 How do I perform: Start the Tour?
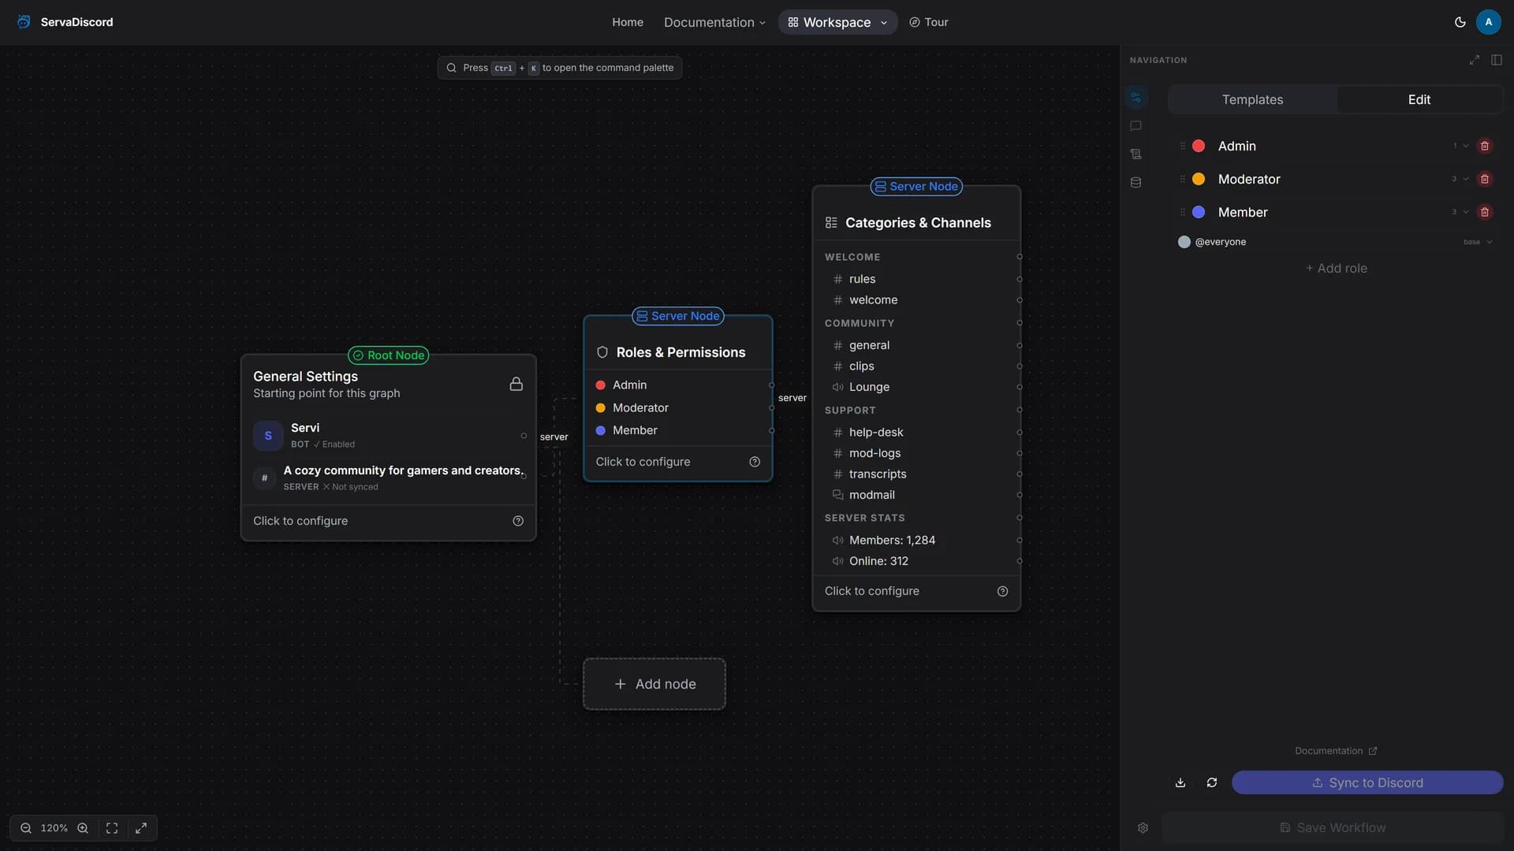coord(928,22)
